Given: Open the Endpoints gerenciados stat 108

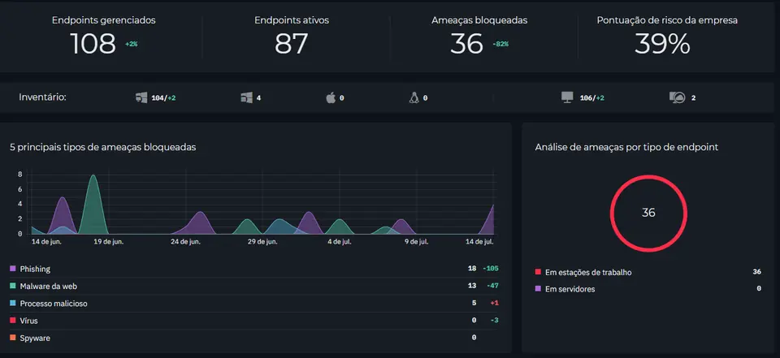Looking at the screenshot, I should (x=93, y=44).
